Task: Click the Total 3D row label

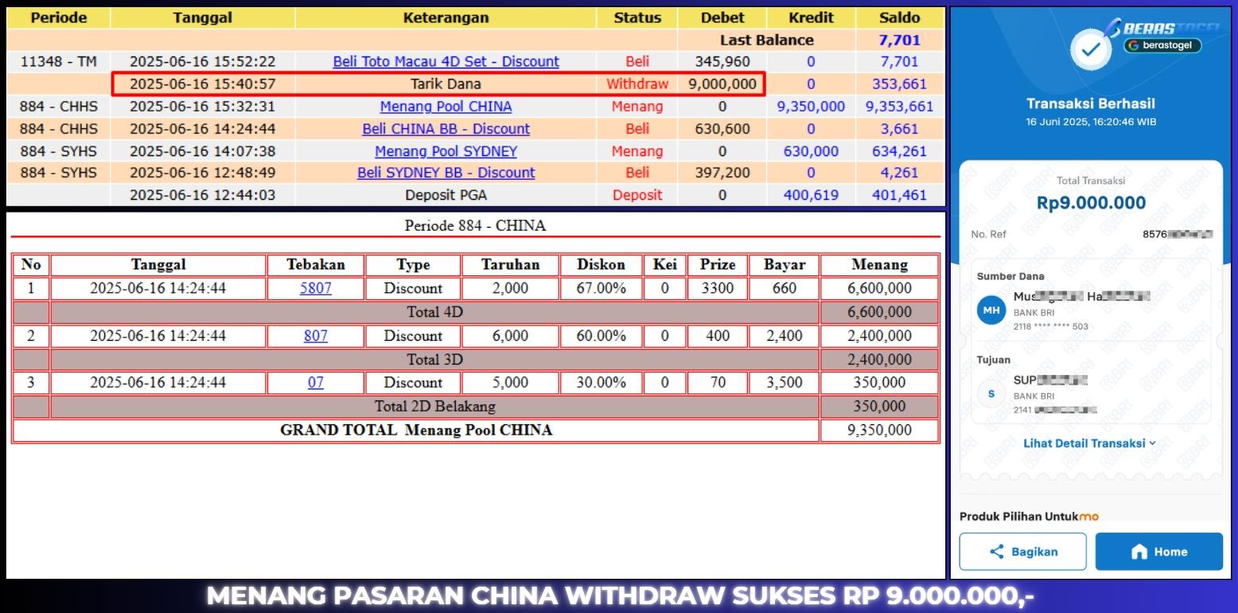Action: (434, 360)
